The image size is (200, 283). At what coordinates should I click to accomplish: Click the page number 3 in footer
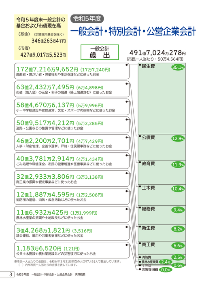11,275
